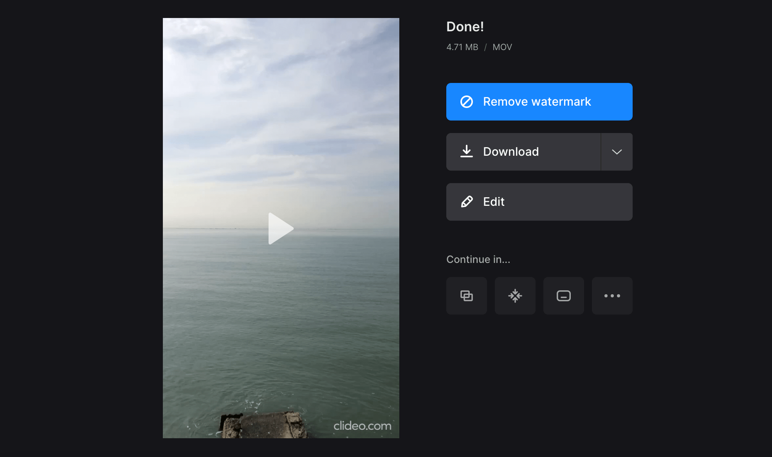Click the crossed-circle icon on Remove watermark
This screenshot has height=457, width=772.
pyautogui.click(x=467, y=101)
